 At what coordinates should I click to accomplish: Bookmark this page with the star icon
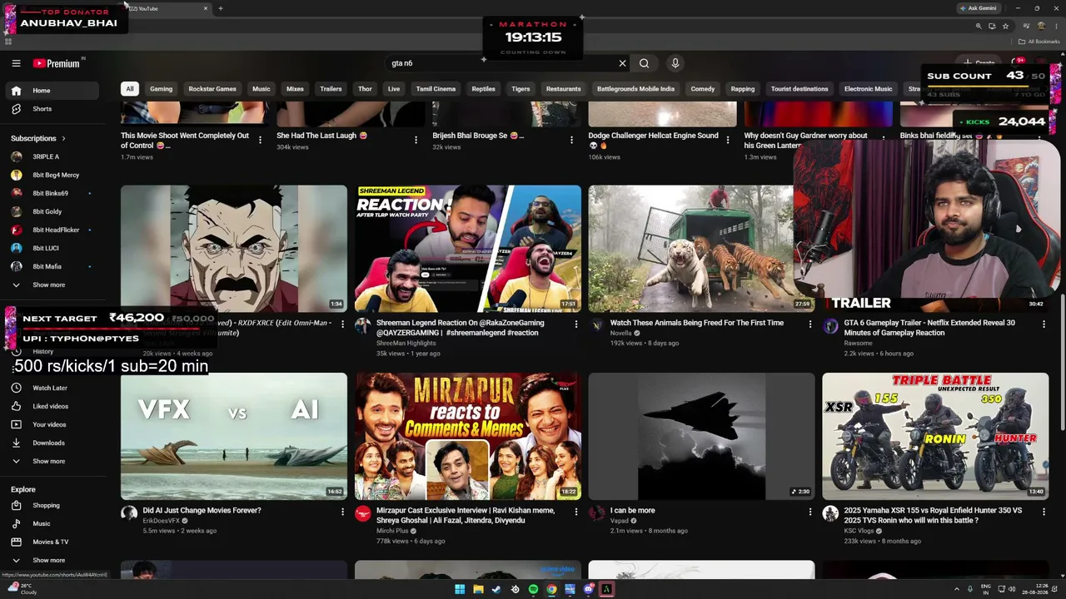tap(1005, 26)
